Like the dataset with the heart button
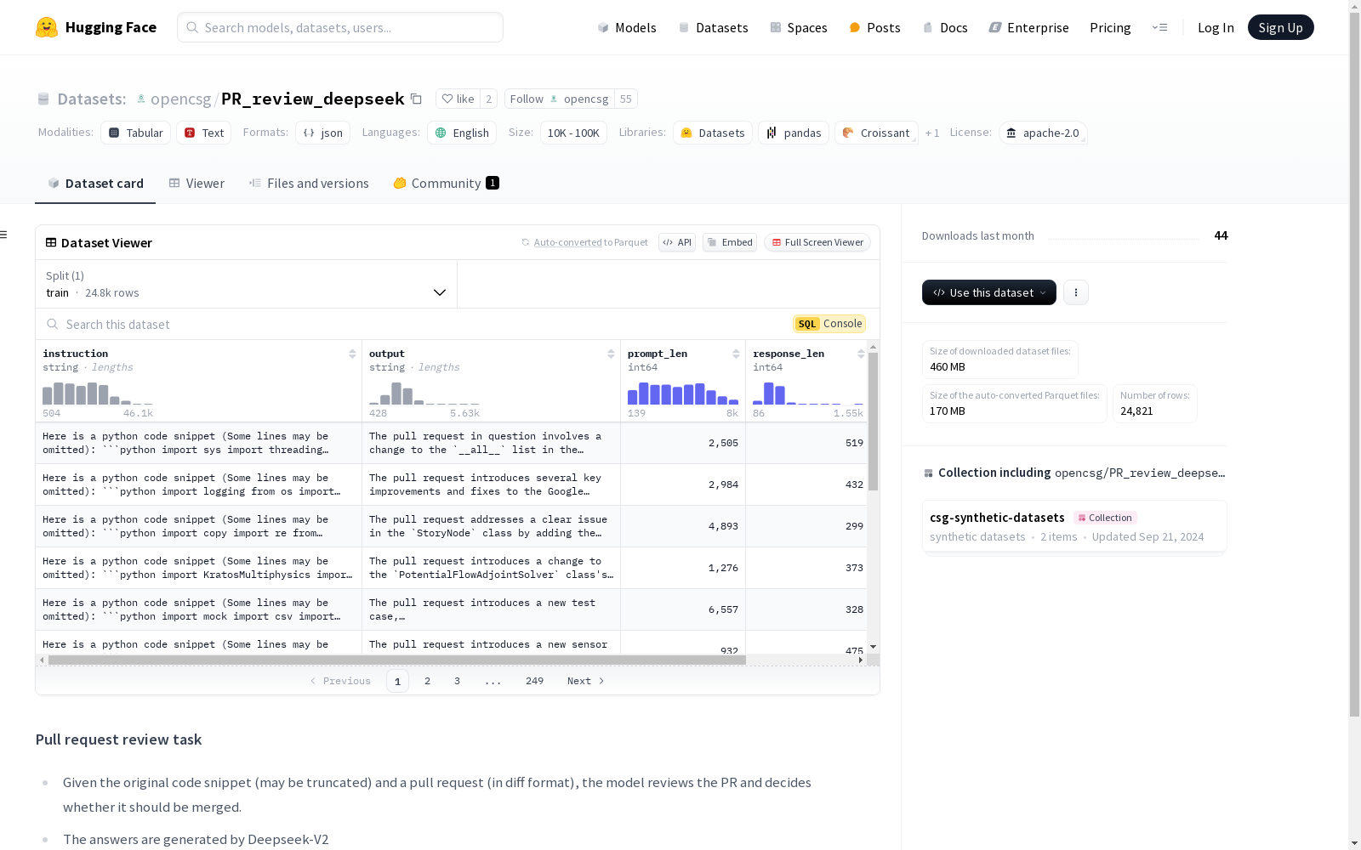This screenshot has width=1361, height=850. click(x=458, y=99)
